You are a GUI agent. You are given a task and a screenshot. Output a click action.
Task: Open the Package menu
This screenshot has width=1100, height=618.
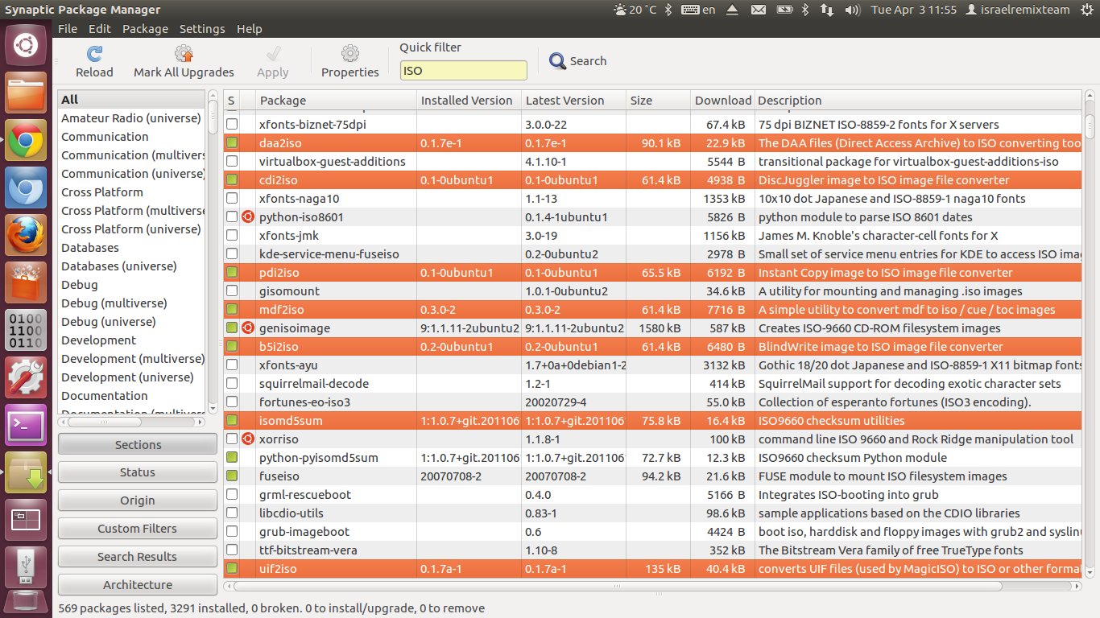(x=145, y=28)
